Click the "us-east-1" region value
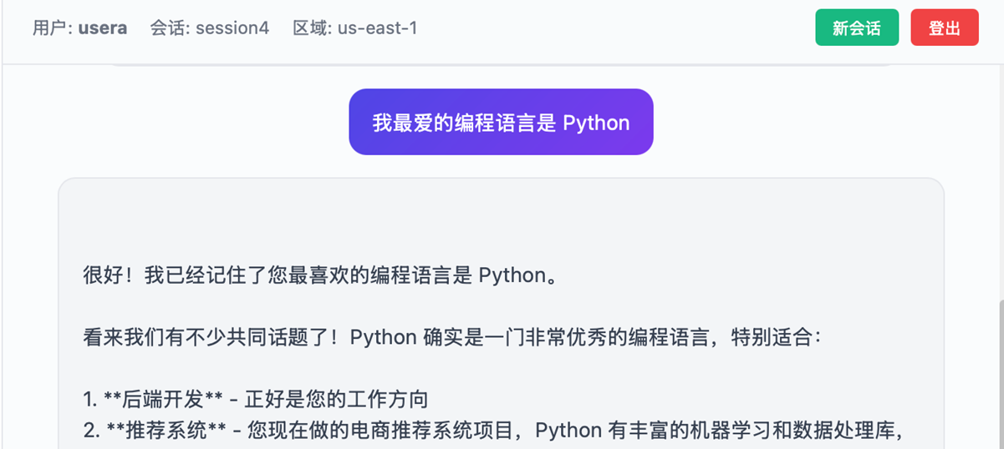This screenshot has height=449, width=1004. coord(377,28)
